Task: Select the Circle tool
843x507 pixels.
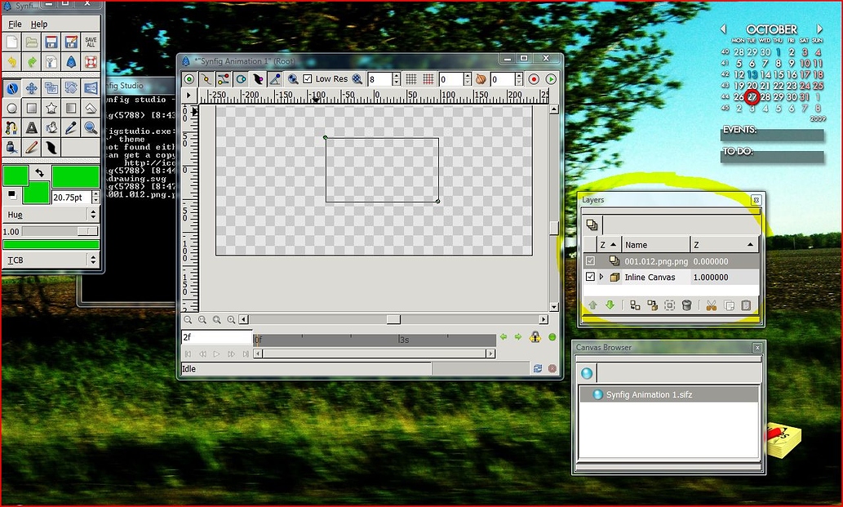Action: tap(11, 108)
